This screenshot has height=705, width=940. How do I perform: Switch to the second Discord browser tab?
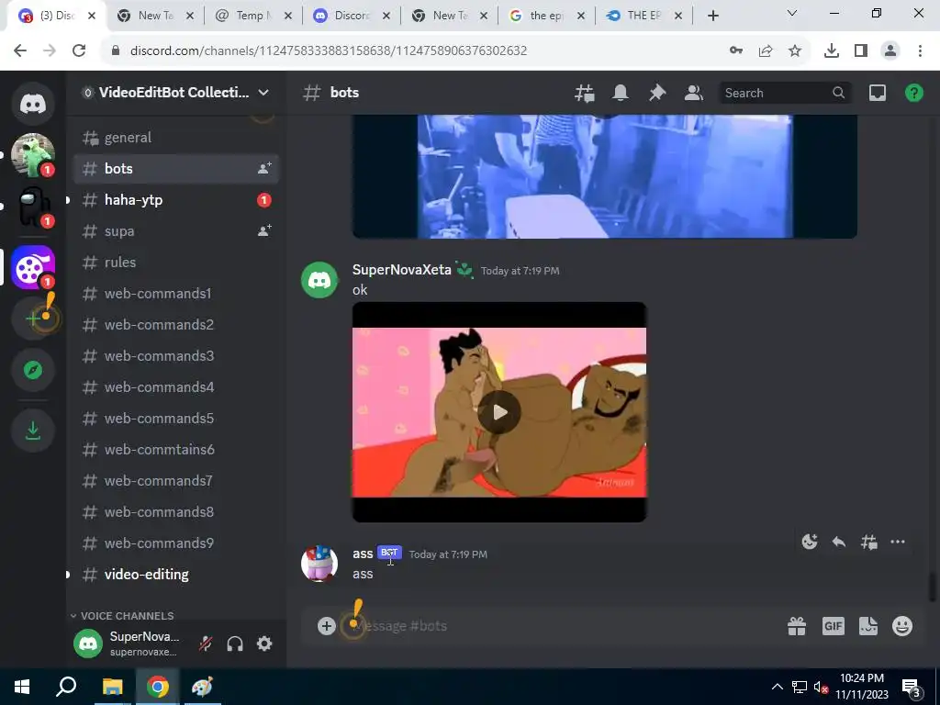[350, 16]
